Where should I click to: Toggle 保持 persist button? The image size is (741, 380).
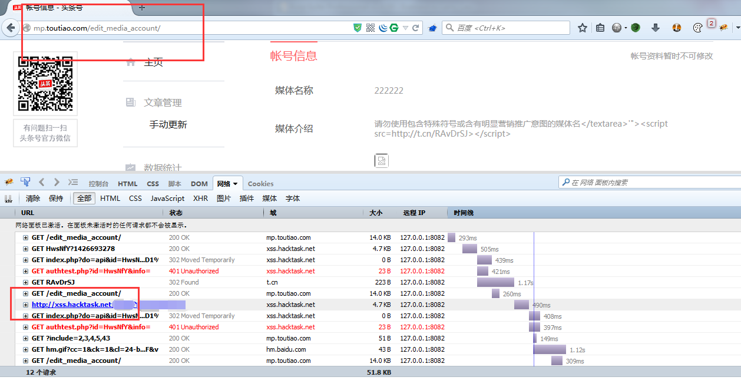56,199
